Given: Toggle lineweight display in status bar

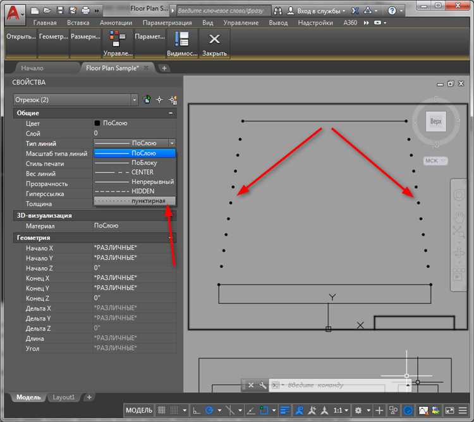Looking at the screenshot, I should 285,410.
